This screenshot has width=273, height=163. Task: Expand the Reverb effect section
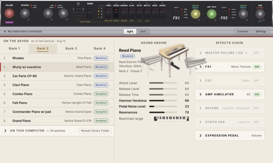click(x=200, y=108)
